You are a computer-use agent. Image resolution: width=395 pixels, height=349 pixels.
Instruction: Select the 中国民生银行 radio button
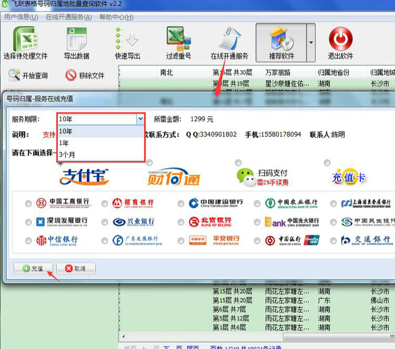point(334,222)
